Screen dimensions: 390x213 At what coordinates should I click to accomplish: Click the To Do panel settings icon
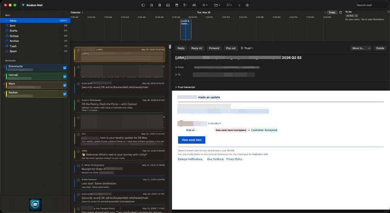point(388,12)
